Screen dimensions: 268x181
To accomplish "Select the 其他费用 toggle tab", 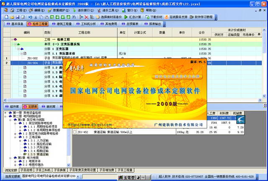I will 109,24.
